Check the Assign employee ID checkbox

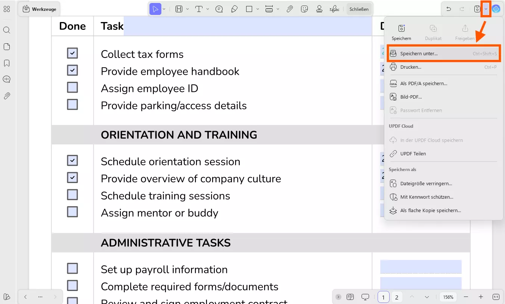(x=72, y=87)
